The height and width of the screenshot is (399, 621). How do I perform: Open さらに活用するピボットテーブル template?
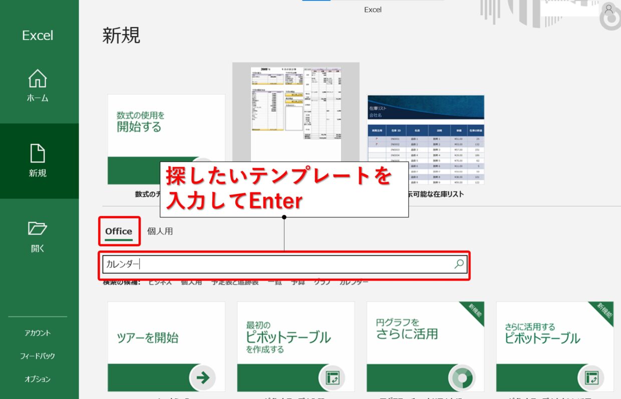tap(555, 346)
